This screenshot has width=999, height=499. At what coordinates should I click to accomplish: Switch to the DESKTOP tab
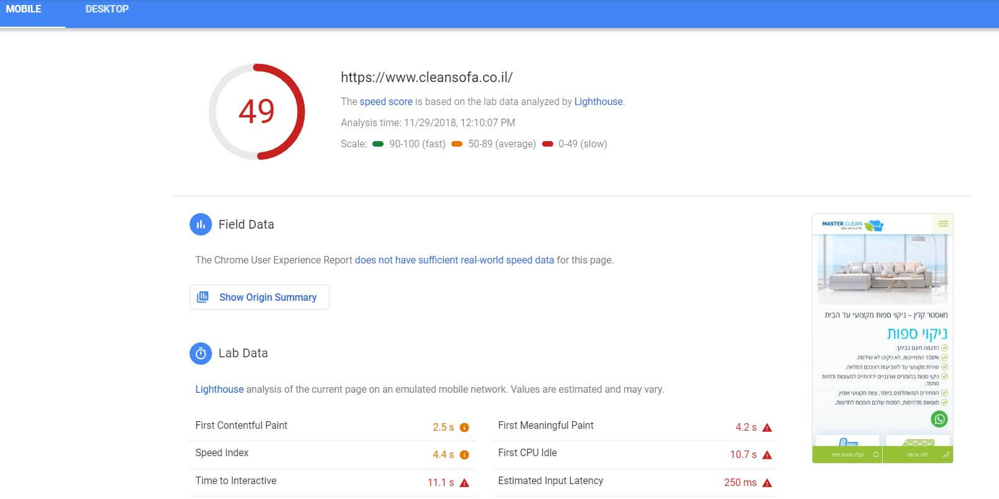107,9
